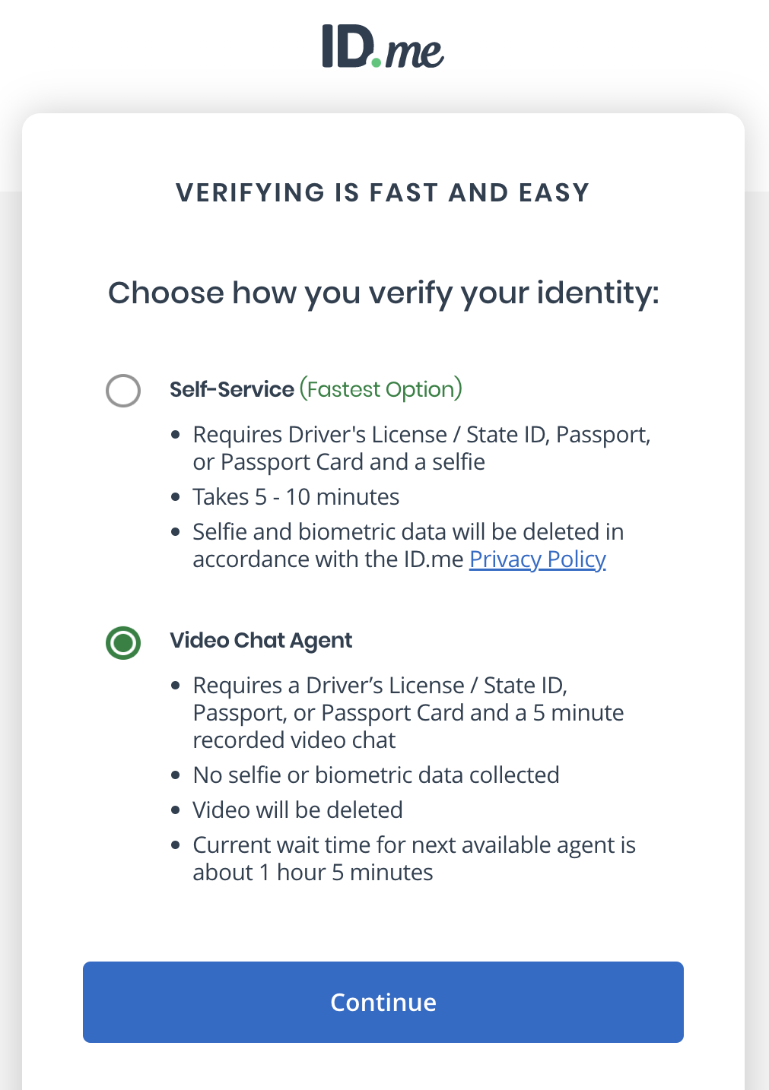Click the blue Continue button
The width and height of the screenshot is (769, 1090).
(x=383, y=1002)
